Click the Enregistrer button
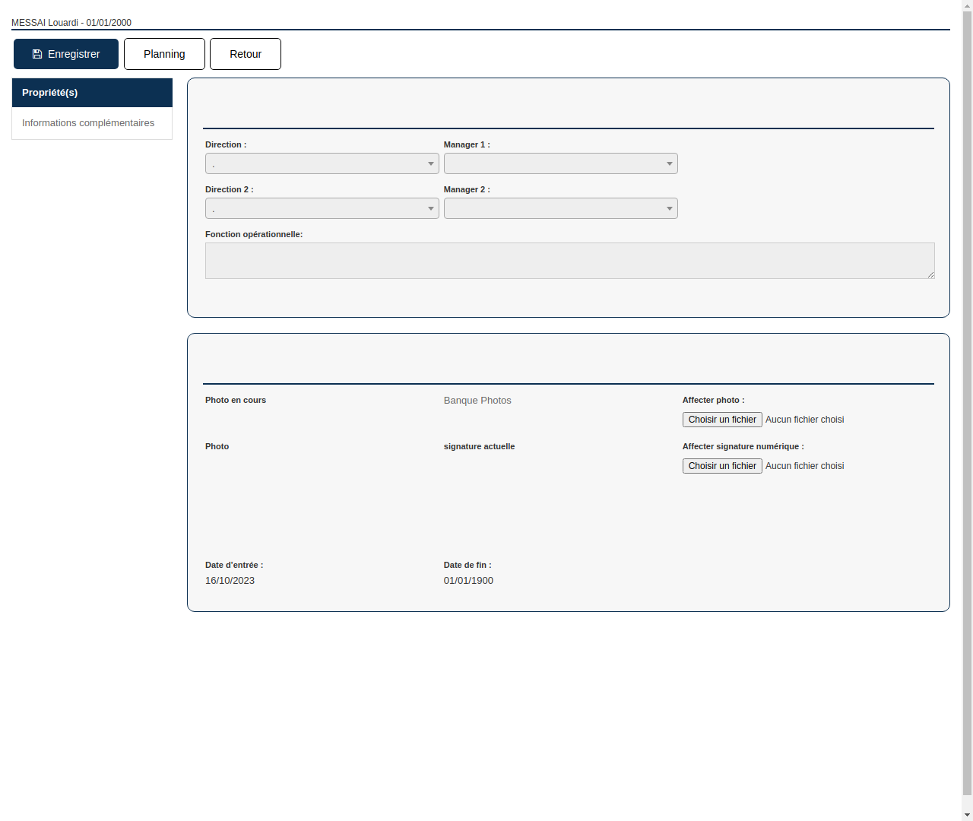 tap(65, 53)
